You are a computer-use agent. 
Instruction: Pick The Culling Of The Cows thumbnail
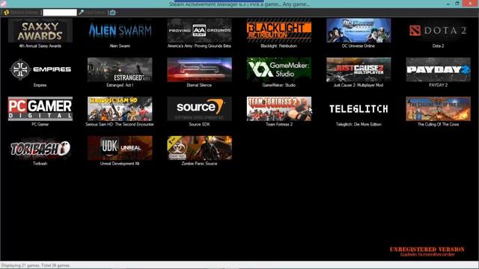438,109
